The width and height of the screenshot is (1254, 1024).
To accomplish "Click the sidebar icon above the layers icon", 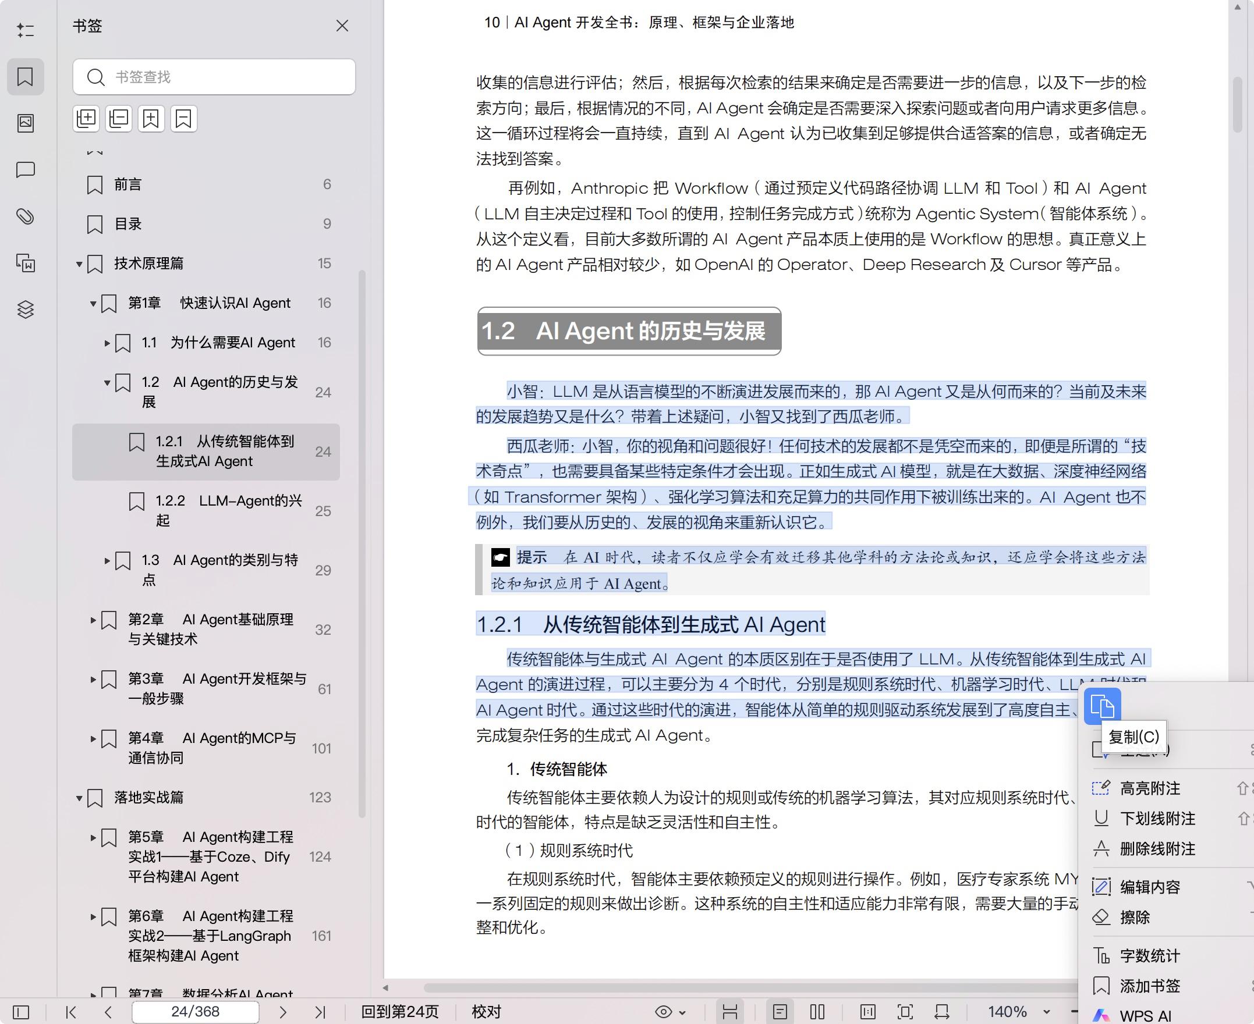I will [26, 263].
